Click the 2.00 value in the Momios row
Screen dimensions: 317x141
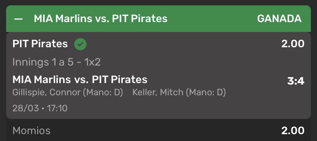293,131
